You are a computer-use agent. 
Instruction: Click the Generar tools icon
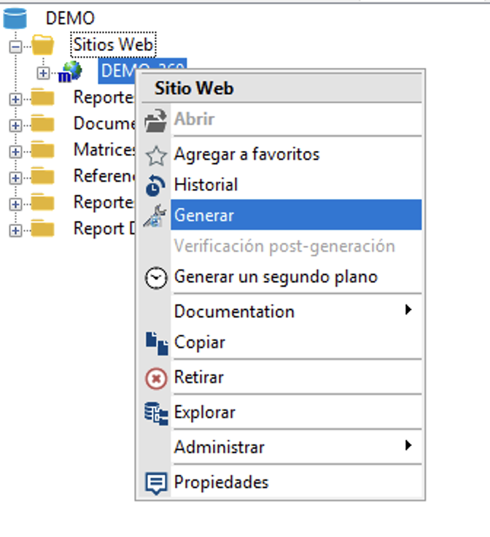155,216
